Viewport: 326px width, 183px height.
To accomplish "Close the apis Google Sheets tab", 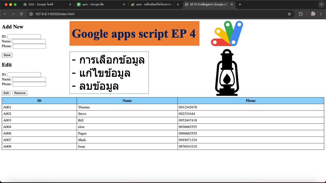I will coord(124,5).
